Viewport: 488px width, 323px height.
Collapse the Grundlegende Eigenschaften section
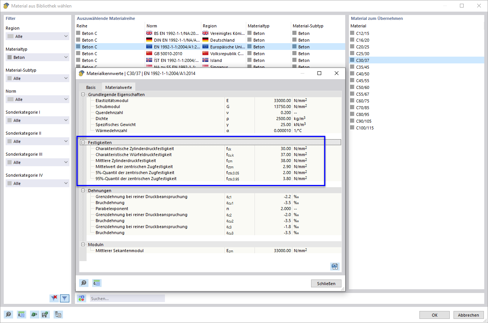[x=83, y=95]
